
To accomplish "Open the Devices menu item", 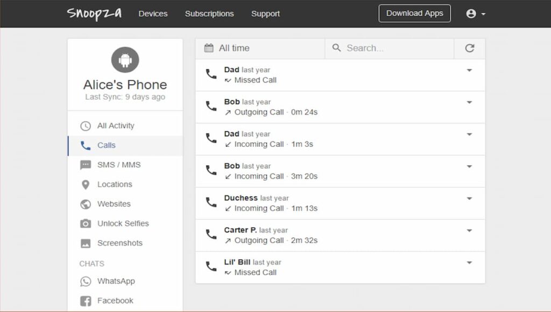I will (x=153, y=13).
